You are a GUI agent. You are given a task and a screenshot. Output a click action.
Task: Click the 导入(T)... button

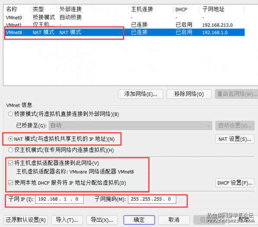click(67, 220)
